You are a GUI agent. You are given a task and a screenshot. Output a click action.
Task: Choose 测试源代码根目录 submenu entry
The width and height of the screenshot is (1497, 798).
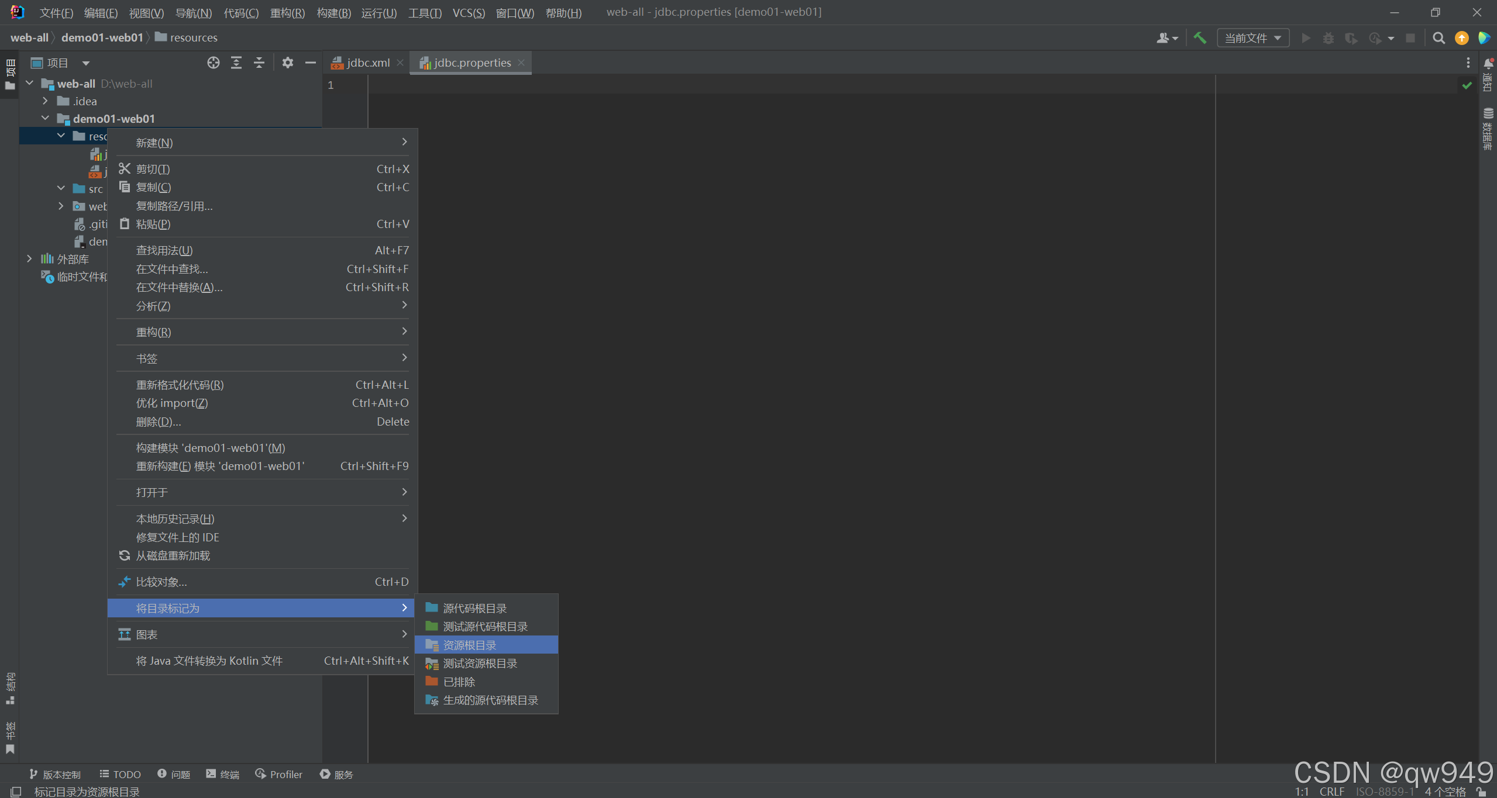point(485,627)
